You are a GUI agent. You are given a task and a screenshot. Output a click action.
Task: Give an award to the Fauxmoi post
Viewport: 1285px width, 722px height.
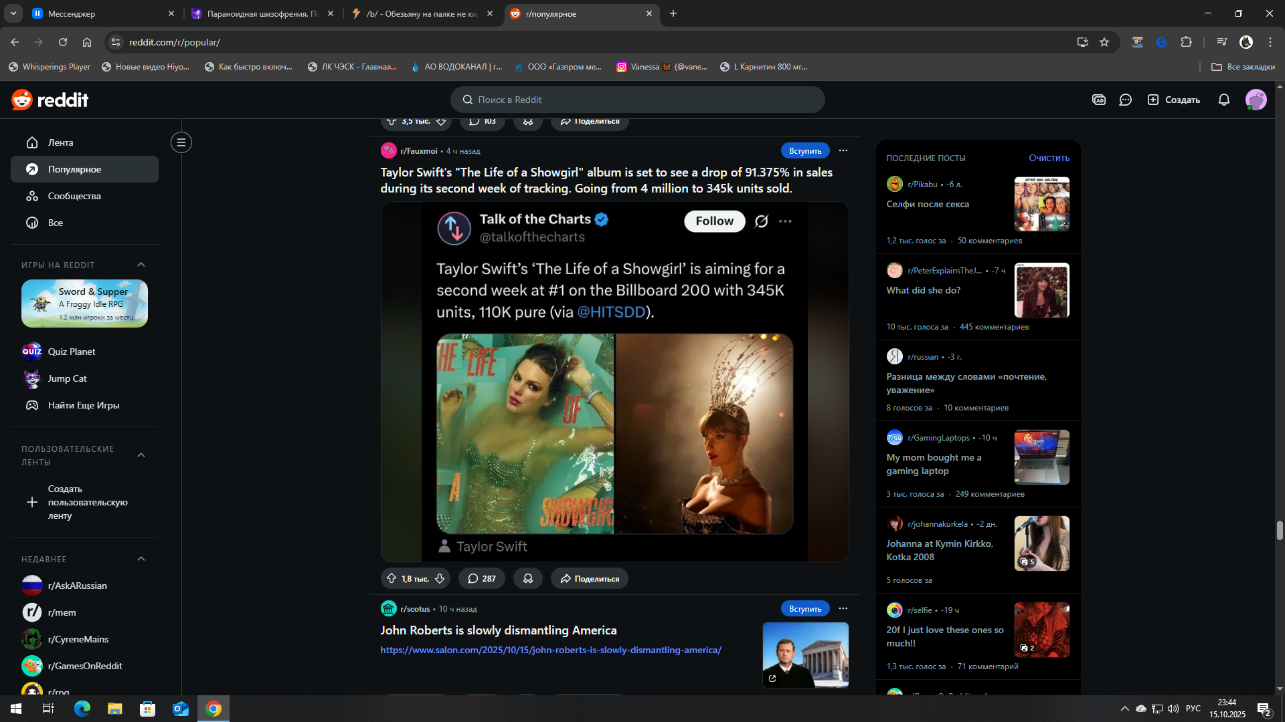(528, 579)
